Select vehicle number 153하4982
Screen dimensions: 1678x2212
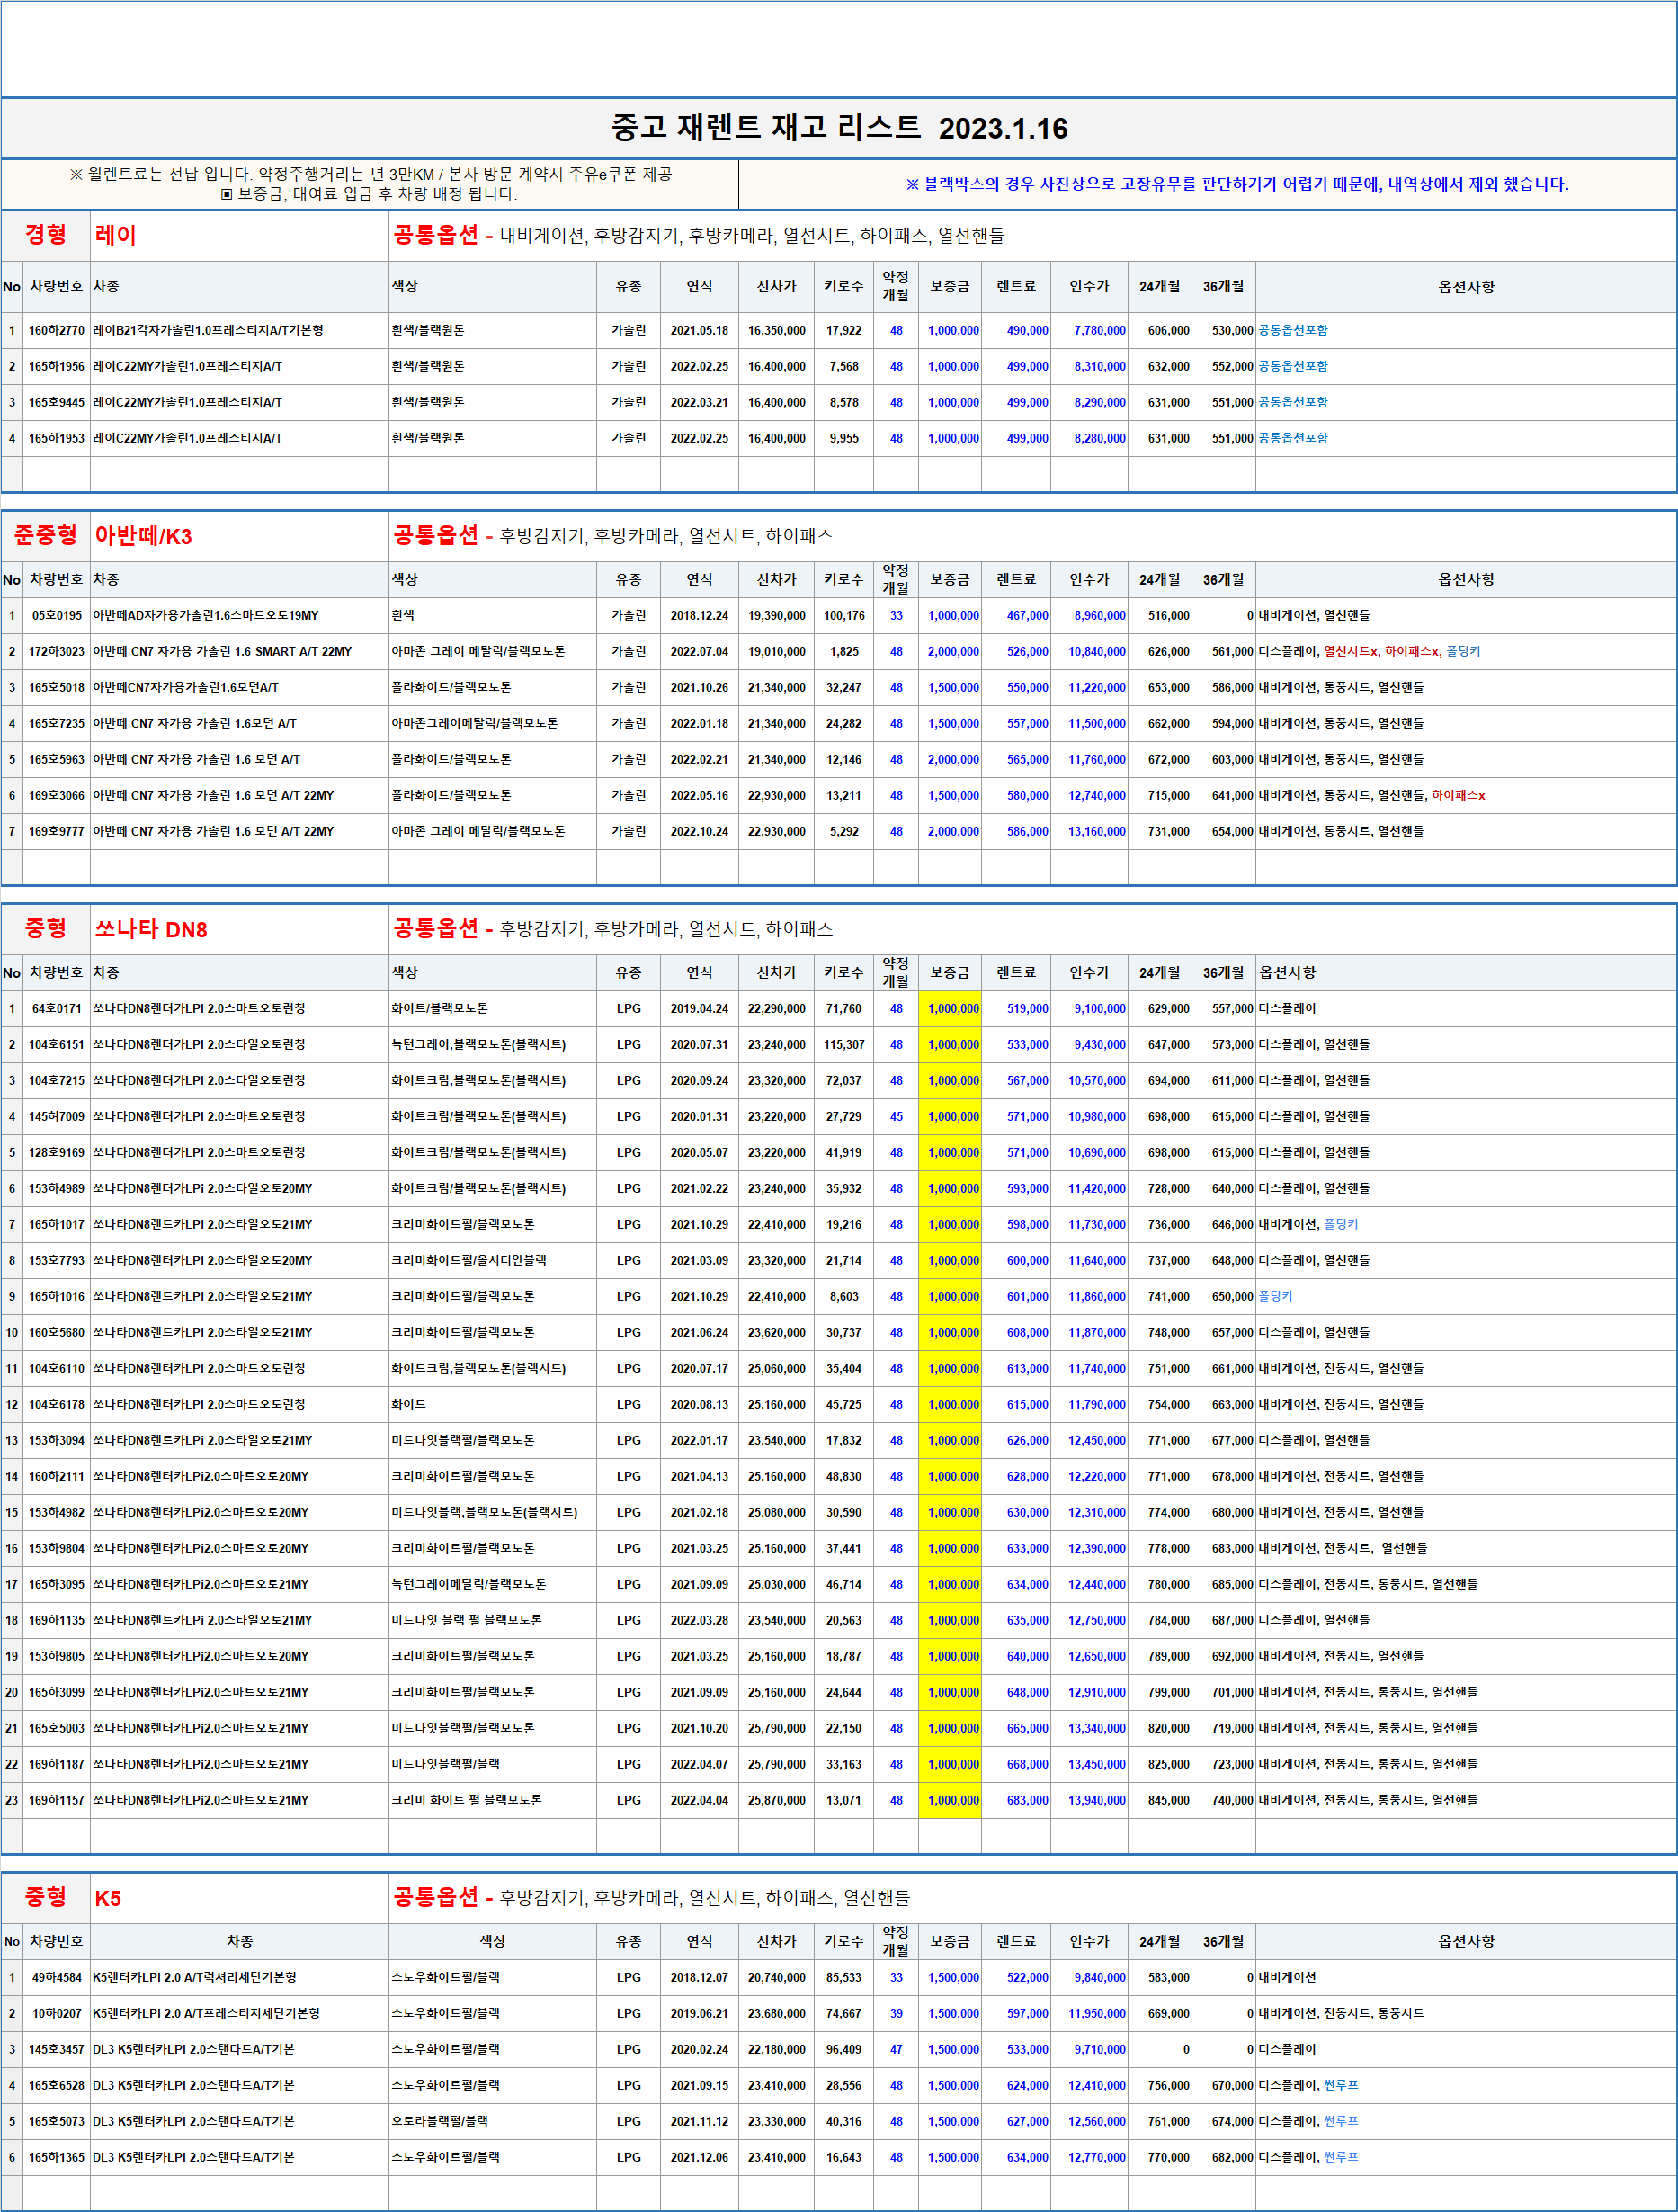coord(57,1512)
